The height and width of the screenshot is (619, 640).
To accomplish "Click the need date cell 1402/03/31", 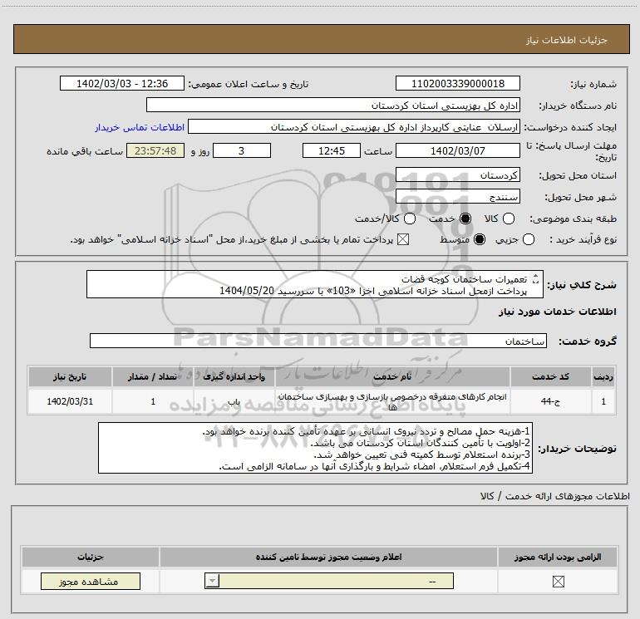I will (70, 401).
